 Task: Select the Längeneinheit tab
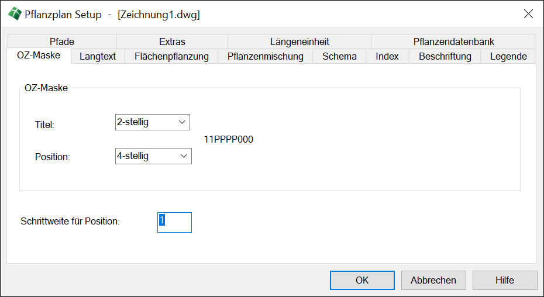tap(299, 42)
